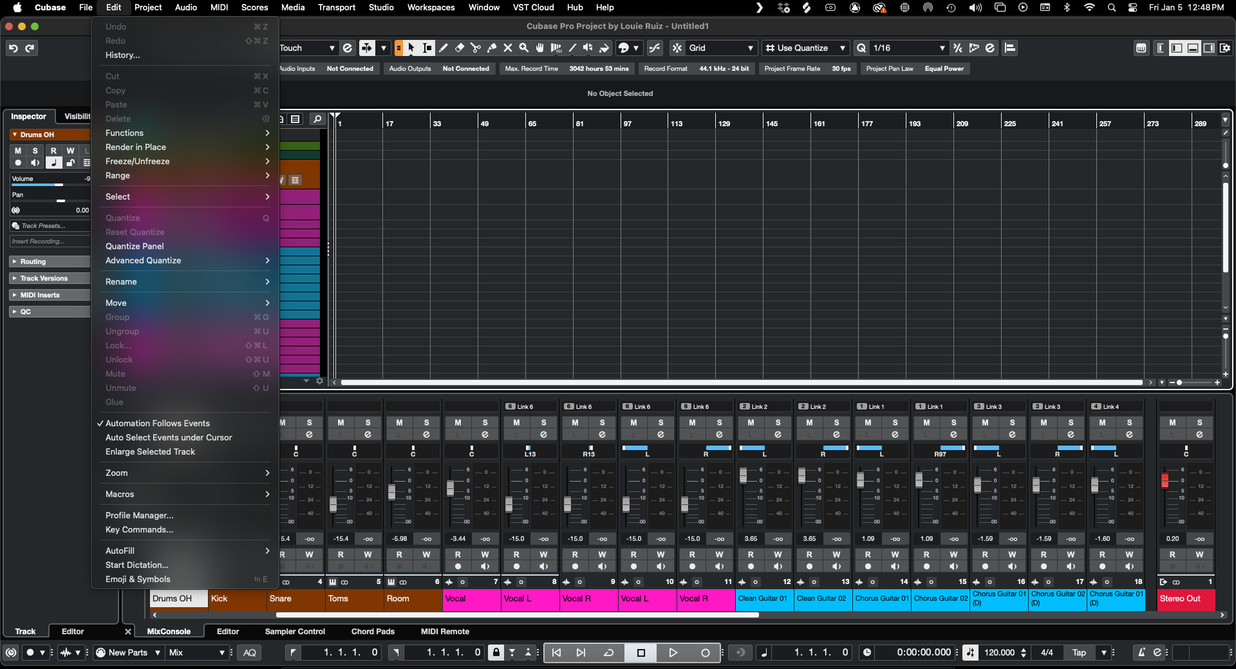Open the Use Quantize grid type dropdown
Viewport: 1236px width, 669px height.
tap(805, 48)
